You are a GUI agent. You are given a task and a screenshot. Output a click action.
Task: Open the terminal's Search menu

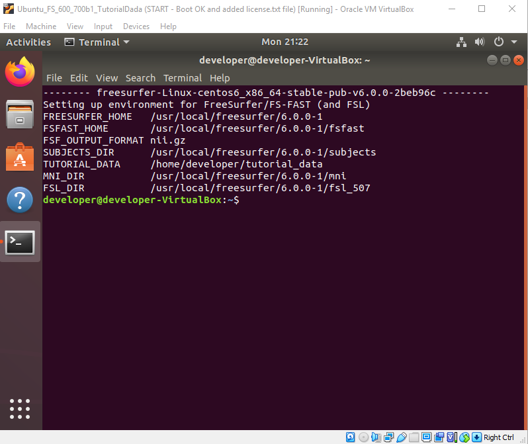(x=140, y=78)
